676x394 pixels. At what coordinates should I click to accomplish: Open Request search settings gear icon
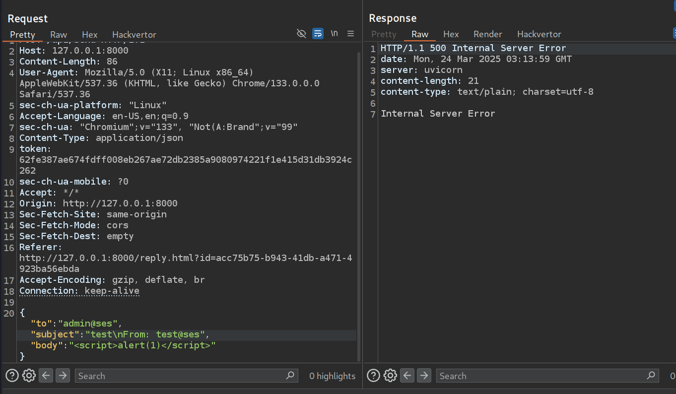(x=29, y=376)
